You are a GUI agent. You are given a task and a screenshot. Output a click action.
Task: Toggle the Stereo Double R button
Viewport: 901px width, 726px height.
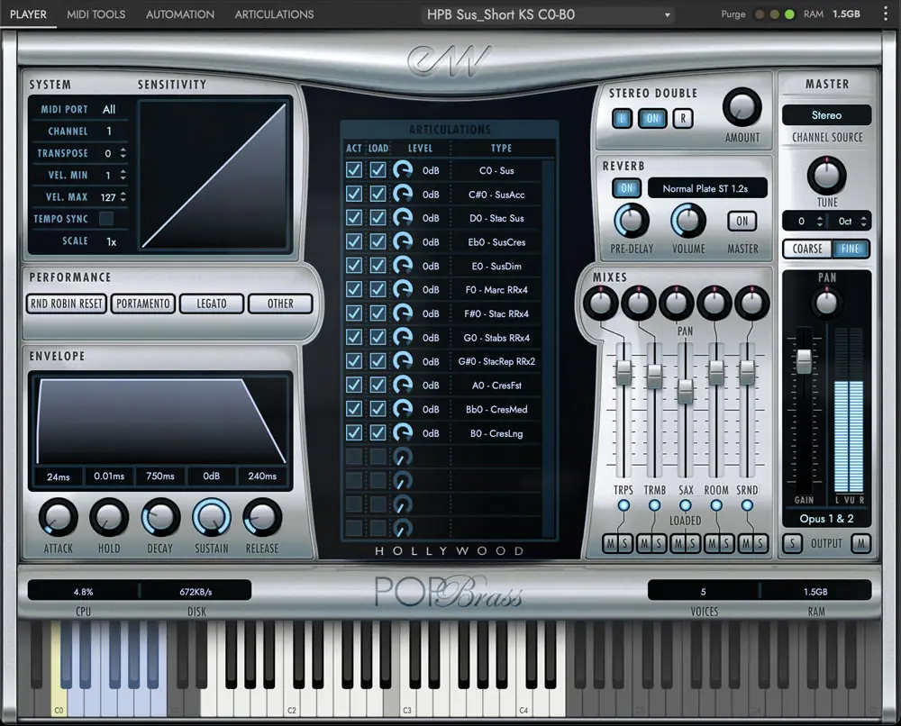tap(683, 119)
